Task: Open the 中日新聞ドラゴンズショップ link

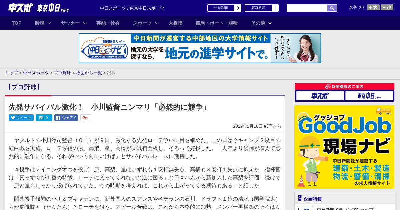Action: 345,209
